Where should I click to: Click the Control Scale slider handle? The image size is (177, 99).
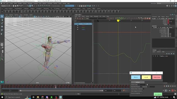(x=147, y=85)
